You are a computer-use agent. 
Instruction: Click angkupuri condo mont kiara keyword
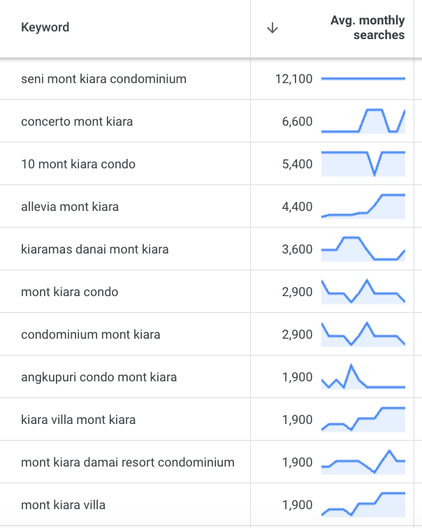tap(99, 377)
